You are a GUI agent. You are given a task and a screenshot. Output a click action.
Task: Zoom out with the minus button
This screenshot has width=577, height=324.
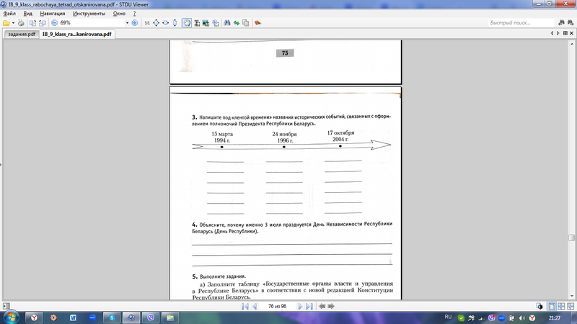coord(55,23)
